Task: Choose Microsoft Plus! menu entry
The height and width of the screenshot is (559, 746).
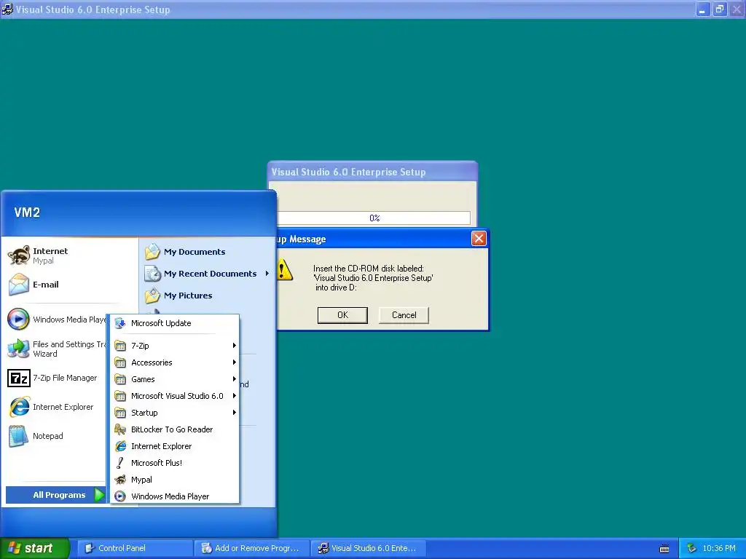Action: pos(175,463)
